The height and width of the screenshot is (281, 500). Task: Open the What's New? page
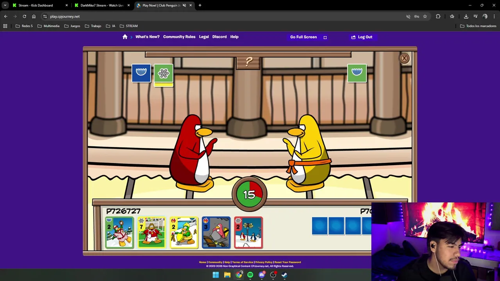point(147,37)
